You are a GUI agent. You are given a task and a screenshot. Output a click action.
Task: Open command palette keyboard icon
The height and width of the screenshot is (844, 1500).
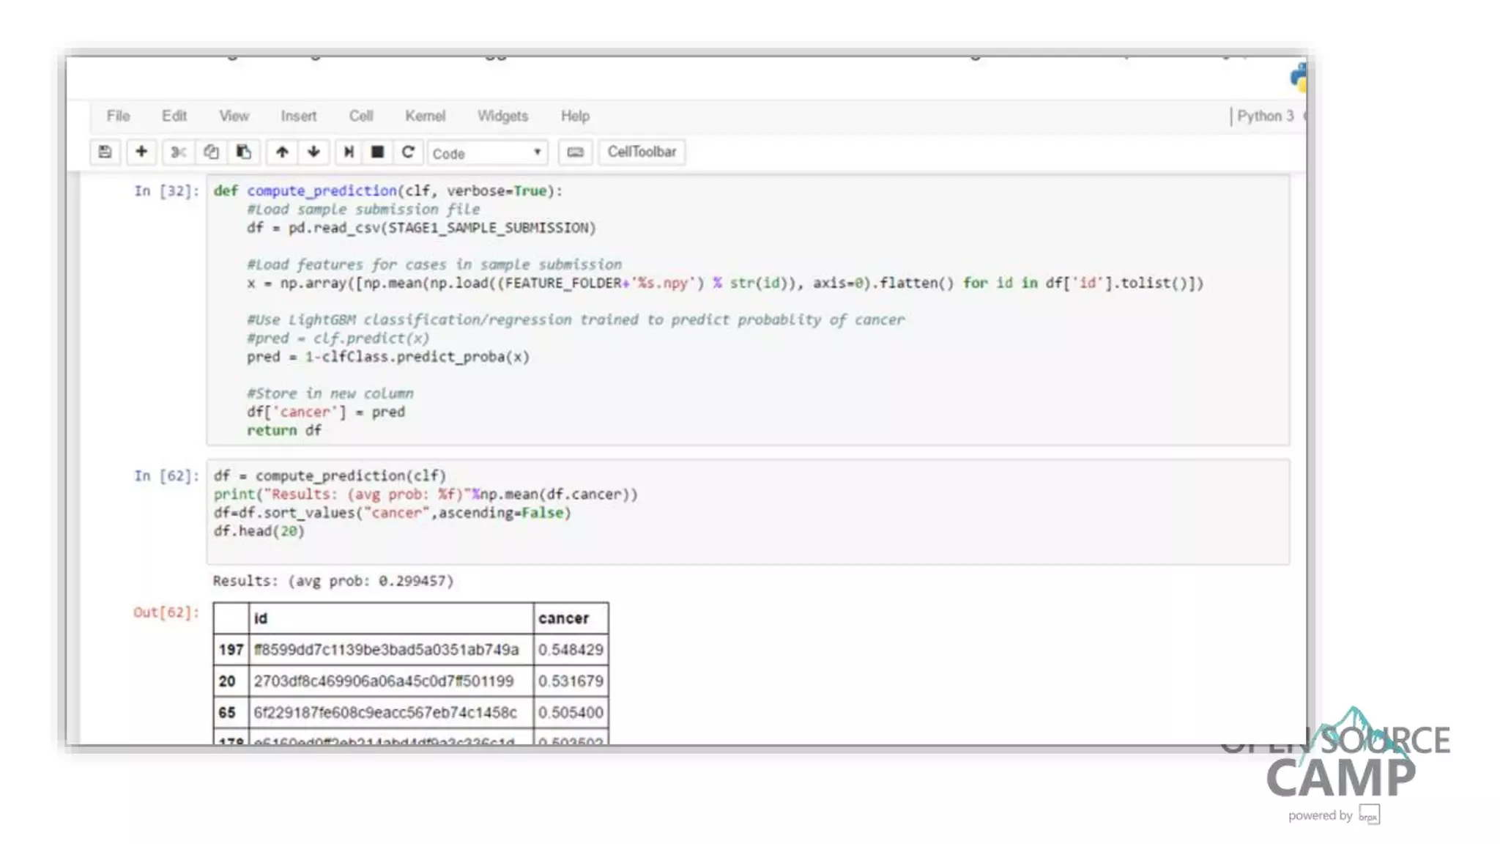575,152
